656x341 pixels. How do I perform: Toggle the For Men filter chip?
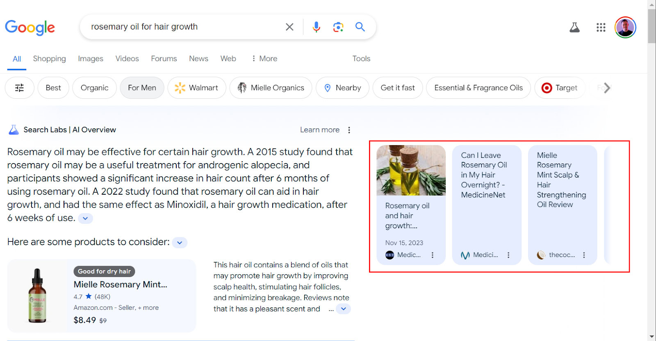point(142,88)
